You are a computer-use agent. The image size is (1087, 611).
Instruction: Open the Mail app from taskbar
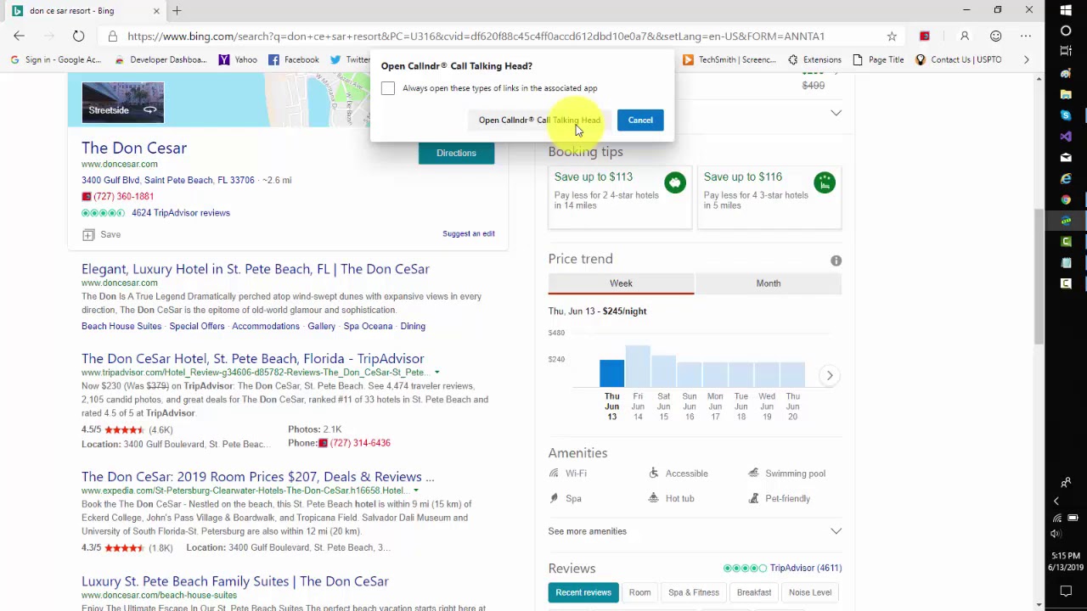[x=1066, y=157]
